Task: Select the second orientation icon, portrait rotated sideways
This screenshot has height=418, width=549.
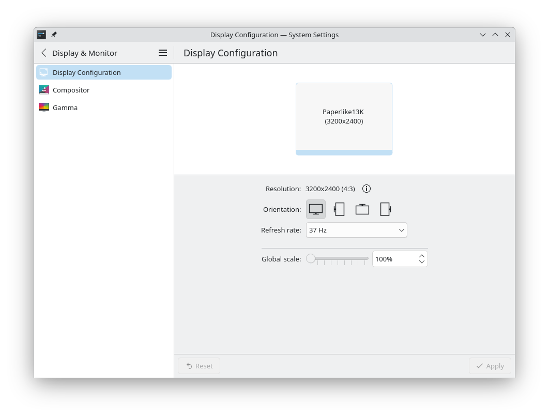Action: [x=339, y=209]
